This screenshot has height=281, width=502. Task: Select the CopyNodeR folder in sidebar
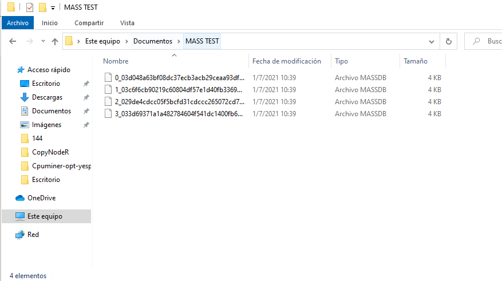(50, 152)
